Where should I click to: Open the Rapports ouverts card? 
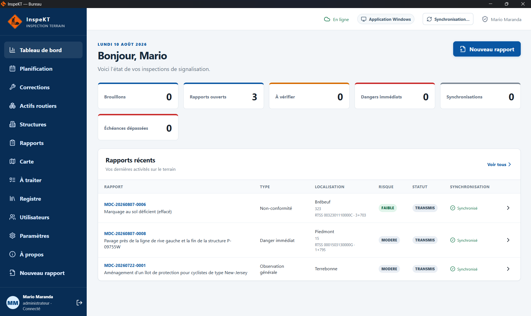pyautogui.click(x=224, y=96)
